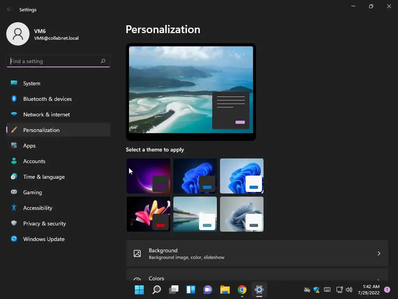Image resolution: width=398 pixels, height=299 pixels.
Task: Click the Settings gear in taskbar
Action: [259, 290]
